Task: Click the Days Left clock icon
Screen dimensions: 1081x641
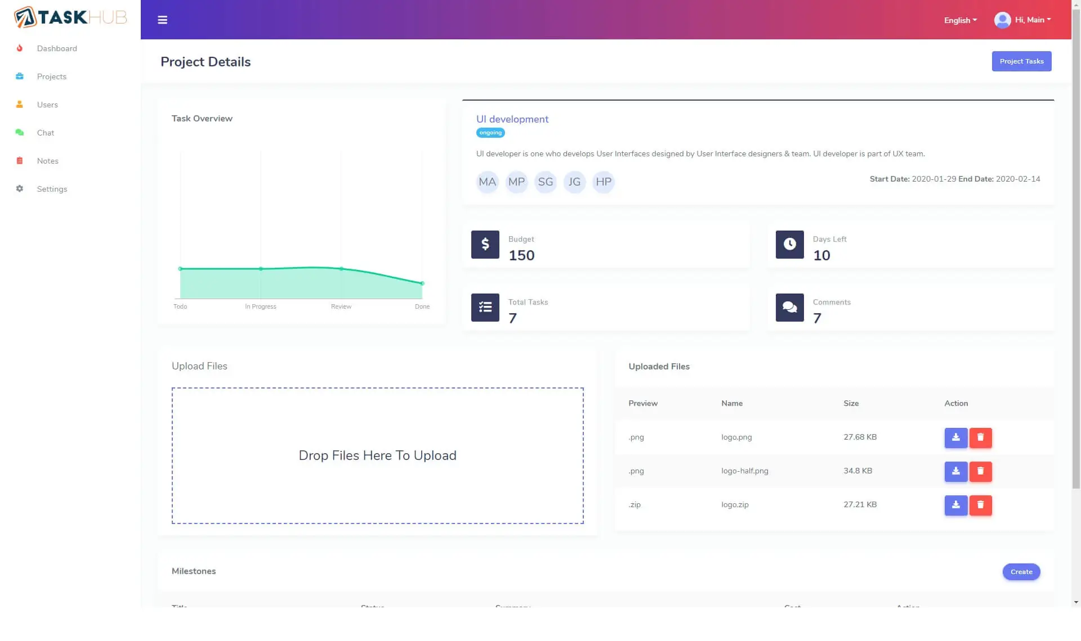Action: point(789,245)
